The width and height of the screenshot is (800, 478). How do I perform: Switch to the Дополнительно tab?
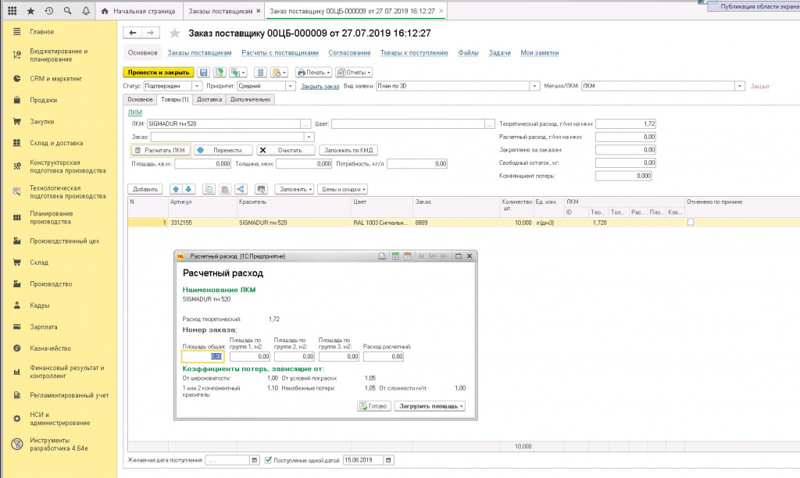click(x=251, y=99)
